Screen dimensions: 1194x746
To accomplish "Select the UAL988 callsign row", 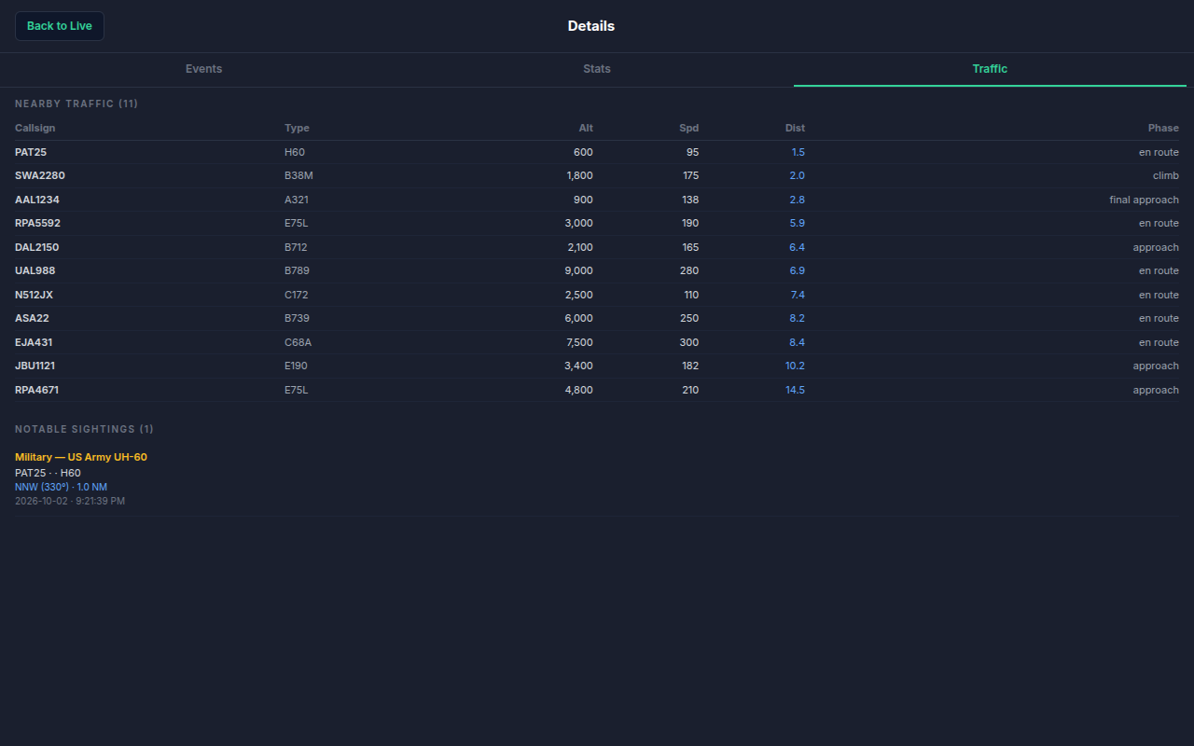I will tap(597, 270).
